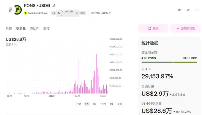Click the volume spike bar at 14:00
This screenshot has width=202, height=115.
[79, 76]
